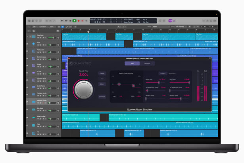The height and width of the screenshot is (163, 244).
Task: Expand the Trap Door track stack
Action: 30,37
